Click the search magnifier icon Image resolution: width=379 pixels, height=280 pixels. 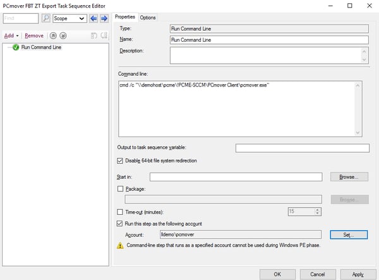[x=46, y=18]
